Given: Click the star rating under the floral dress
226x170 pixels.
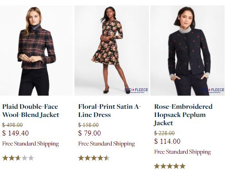Looking at the screenshot, I should (94, 158).
